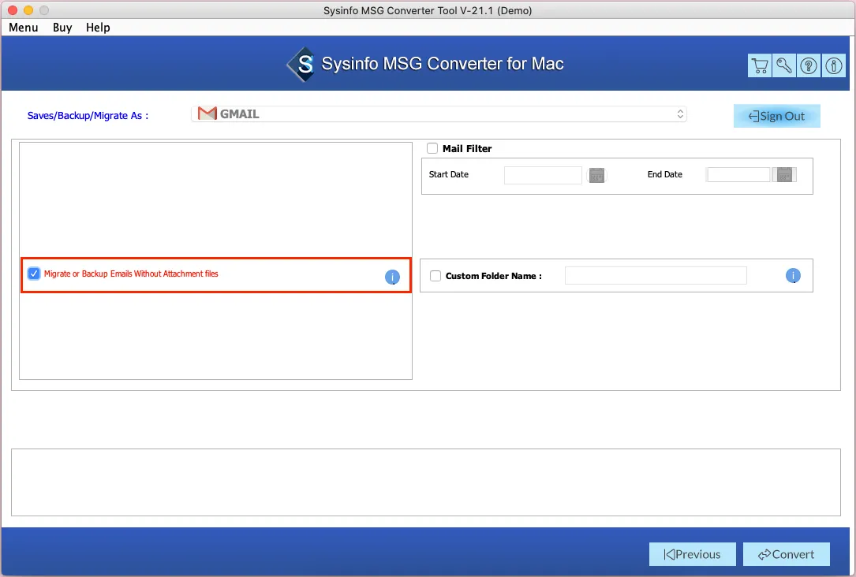Click info icon beside Custom Folder Name
The width and height of the screenshot is (856, 577).
pos(793,276)
